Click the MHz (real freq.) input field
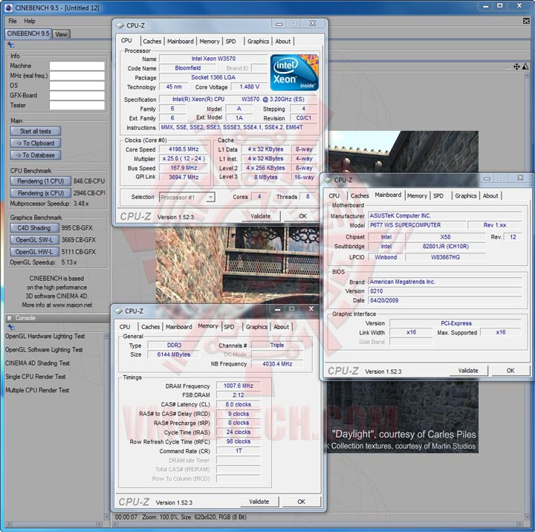 pos(77,75)
